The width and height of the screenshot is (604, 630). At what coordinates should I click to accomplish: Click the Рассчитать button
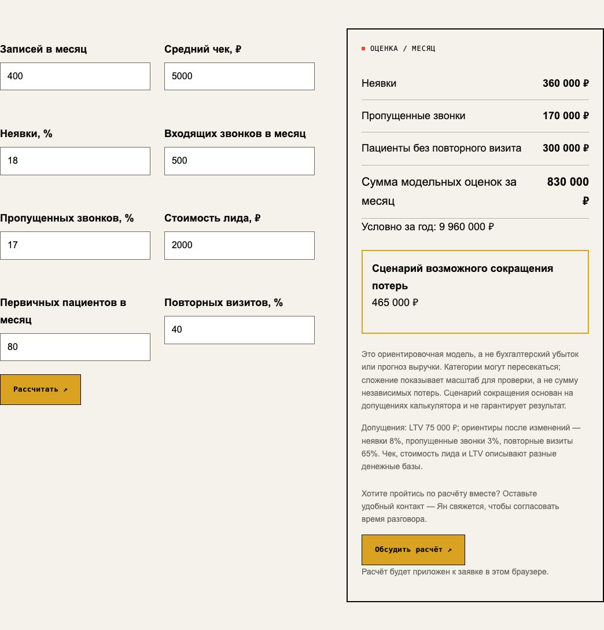click(40, 389)
